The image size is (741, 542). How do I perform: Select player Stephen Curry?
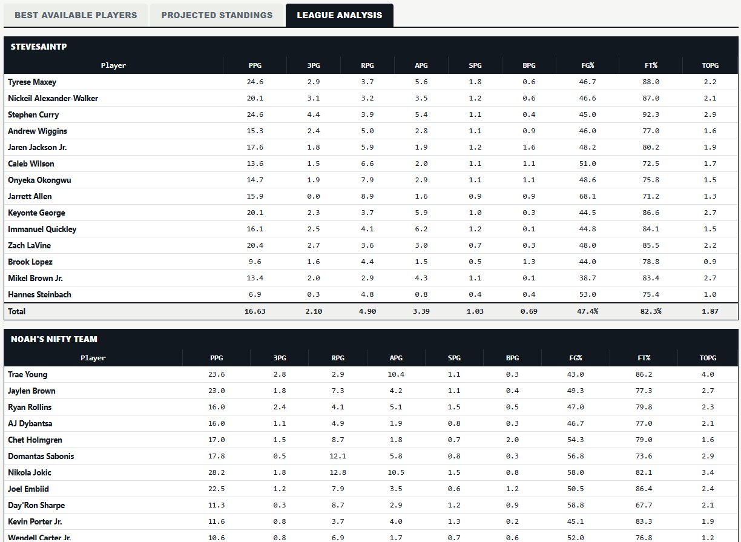click(33, 114)
